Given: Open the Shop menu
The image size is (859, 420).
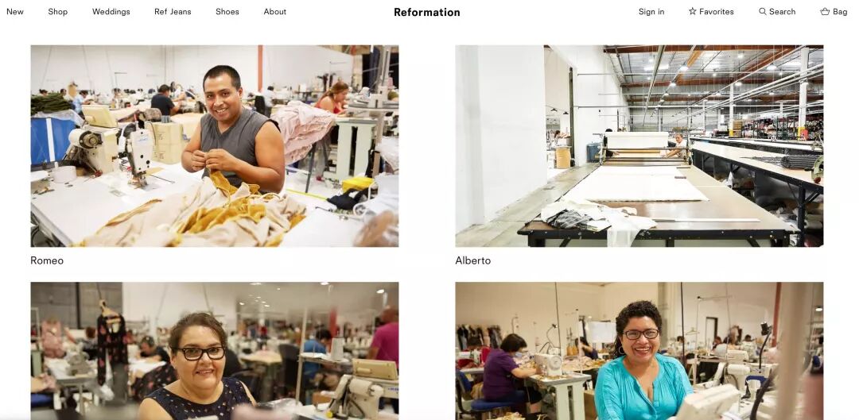Looking at the screenshot, I should pyautogui.click(x=57, y=11).
